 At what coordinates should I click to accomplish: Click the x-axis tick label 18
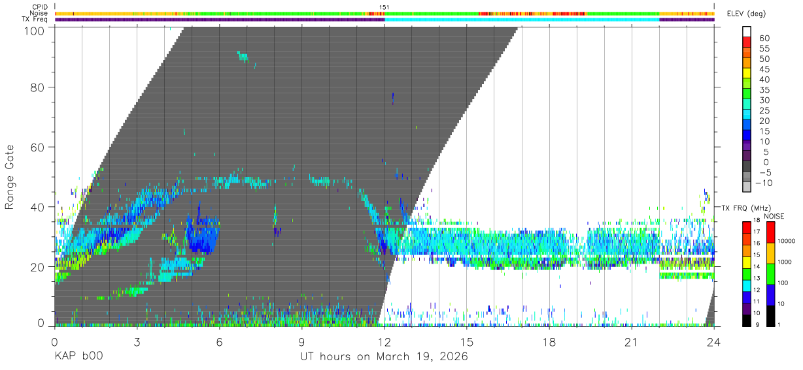(549, 342)
